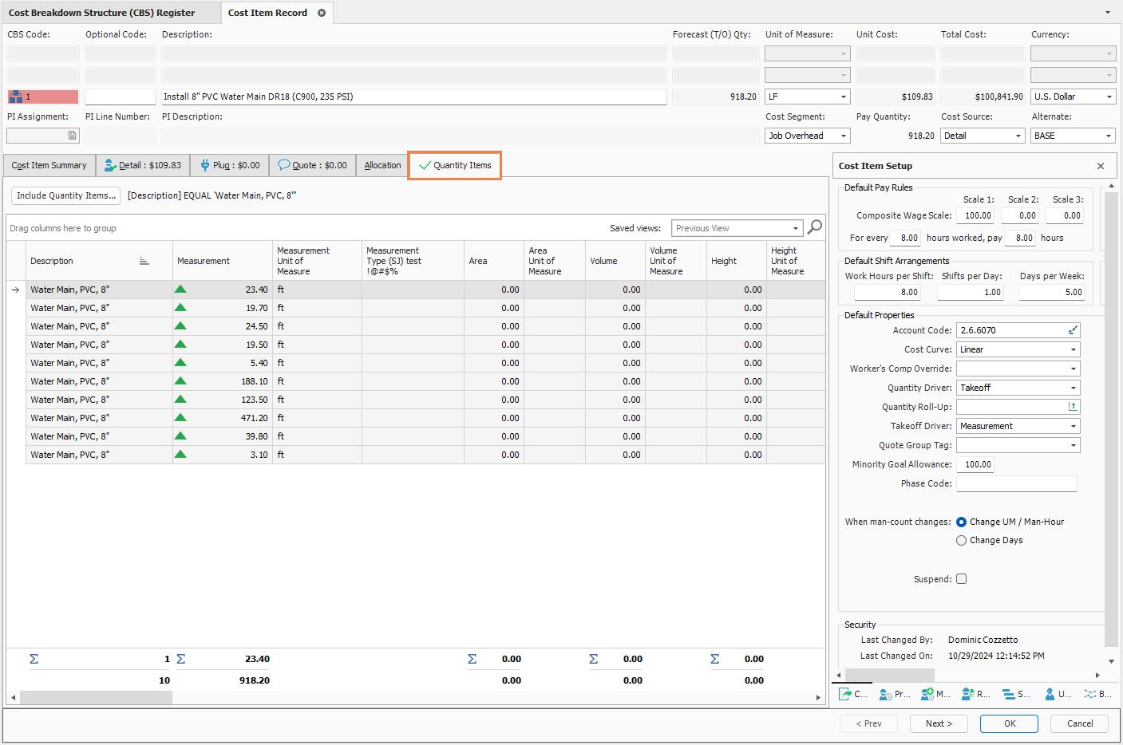Enable the Suspend checkbox

pyautogui.click(x=961, y=579)
